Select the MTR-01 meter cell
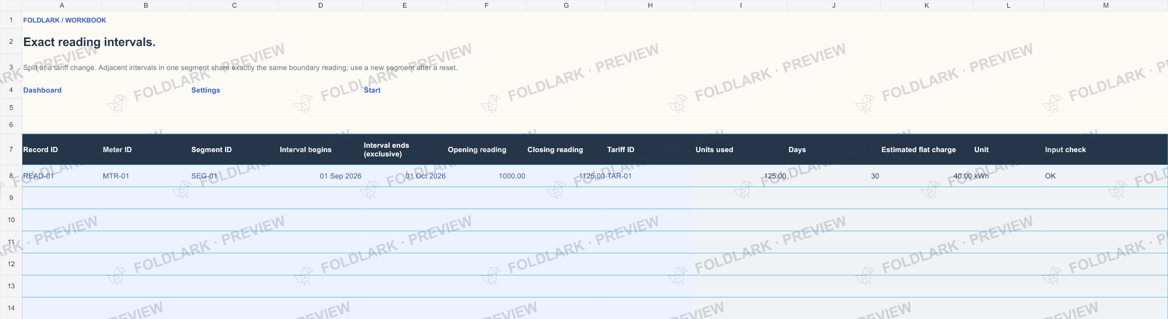The image size is (1168, 319). click(146, 176)
